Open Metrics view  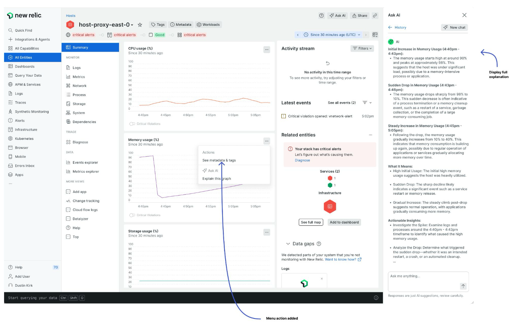click(x=76, y=77)
